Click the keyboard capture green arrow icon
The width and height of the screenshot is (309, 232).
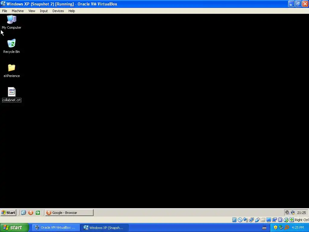pyautogui.click(x=292, y=220)
